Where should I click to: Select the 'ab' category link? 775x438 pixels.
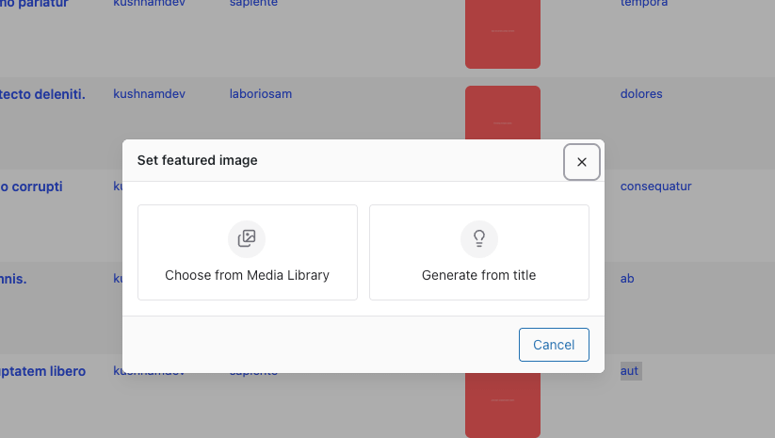tap(627, 279)
